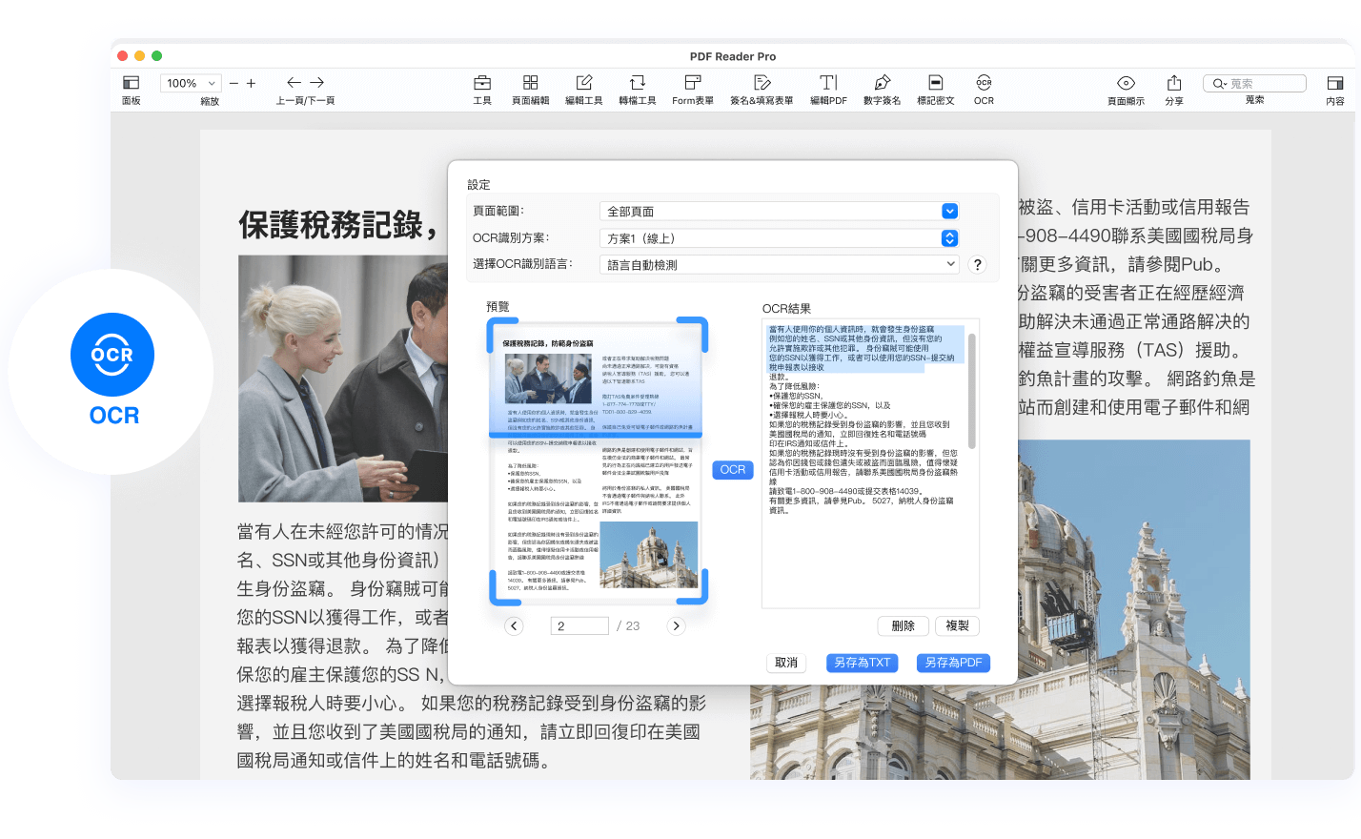Click the page number input field

pos(579,626)
